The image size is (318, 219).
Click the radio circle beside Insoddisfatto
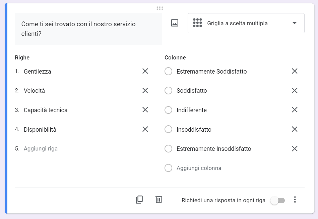tap(169, 129)
